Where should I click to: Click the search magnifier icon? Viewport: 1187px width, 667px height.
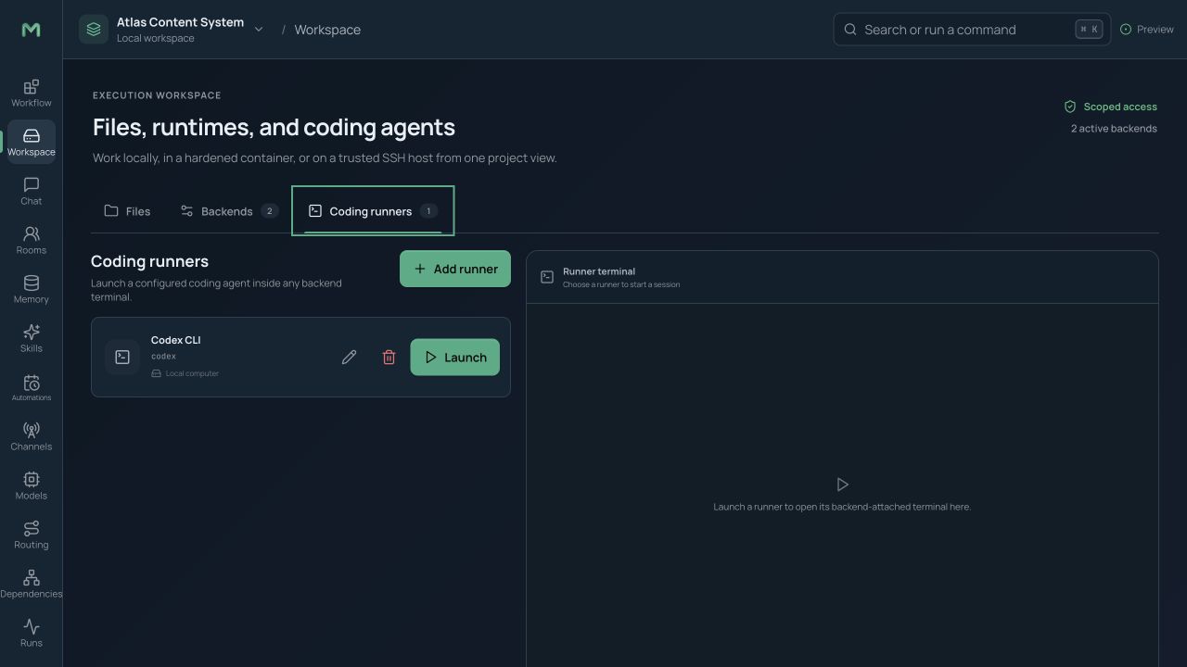click(850, 30)
